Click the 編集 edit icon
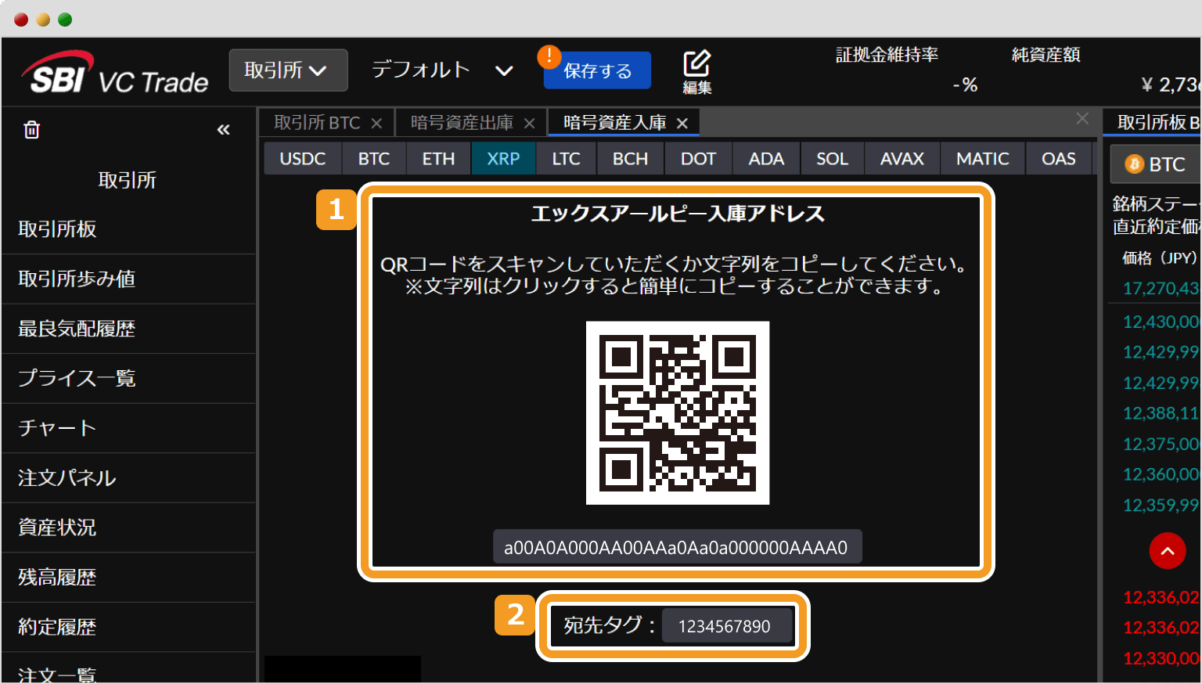Viewport: 1202px width, 684px height. [696, 72]
